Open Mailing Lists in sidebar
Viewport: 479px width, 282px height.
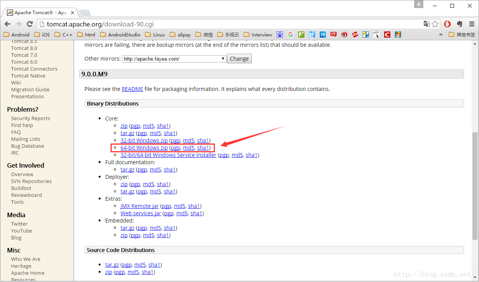tap(26, 139)
